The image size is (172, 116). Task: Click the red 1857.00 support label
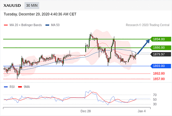[x=159, y=79]
